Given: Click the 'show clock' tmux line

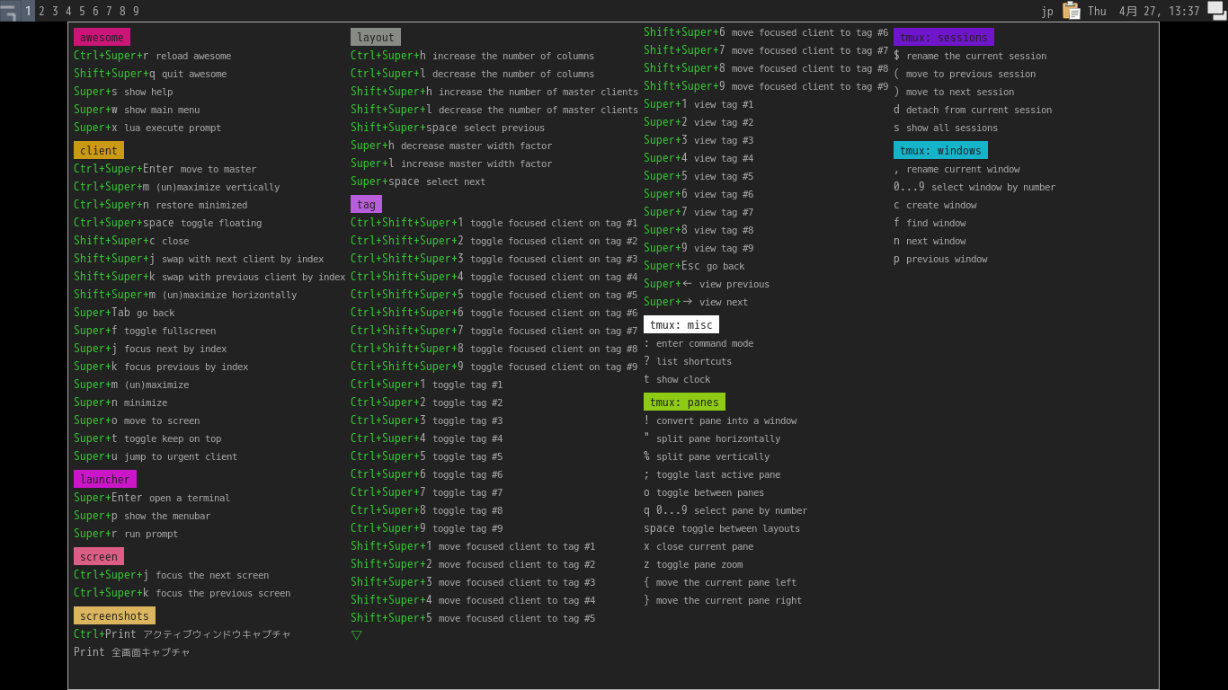Looking at the screenshot, I should (677, 379).
